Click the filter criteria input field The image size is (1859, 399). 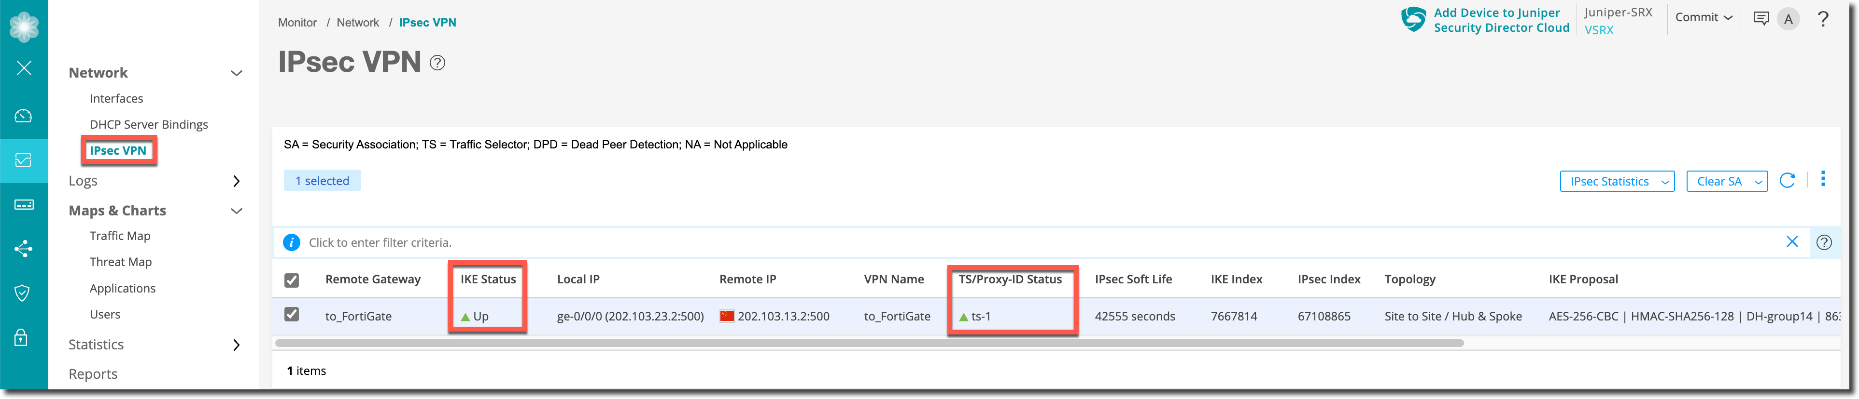tap(1010, 243)
